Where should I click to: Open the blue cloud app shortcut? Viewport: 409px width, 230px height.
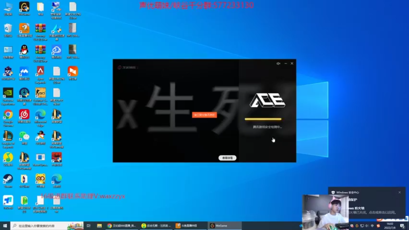point(56,52)
